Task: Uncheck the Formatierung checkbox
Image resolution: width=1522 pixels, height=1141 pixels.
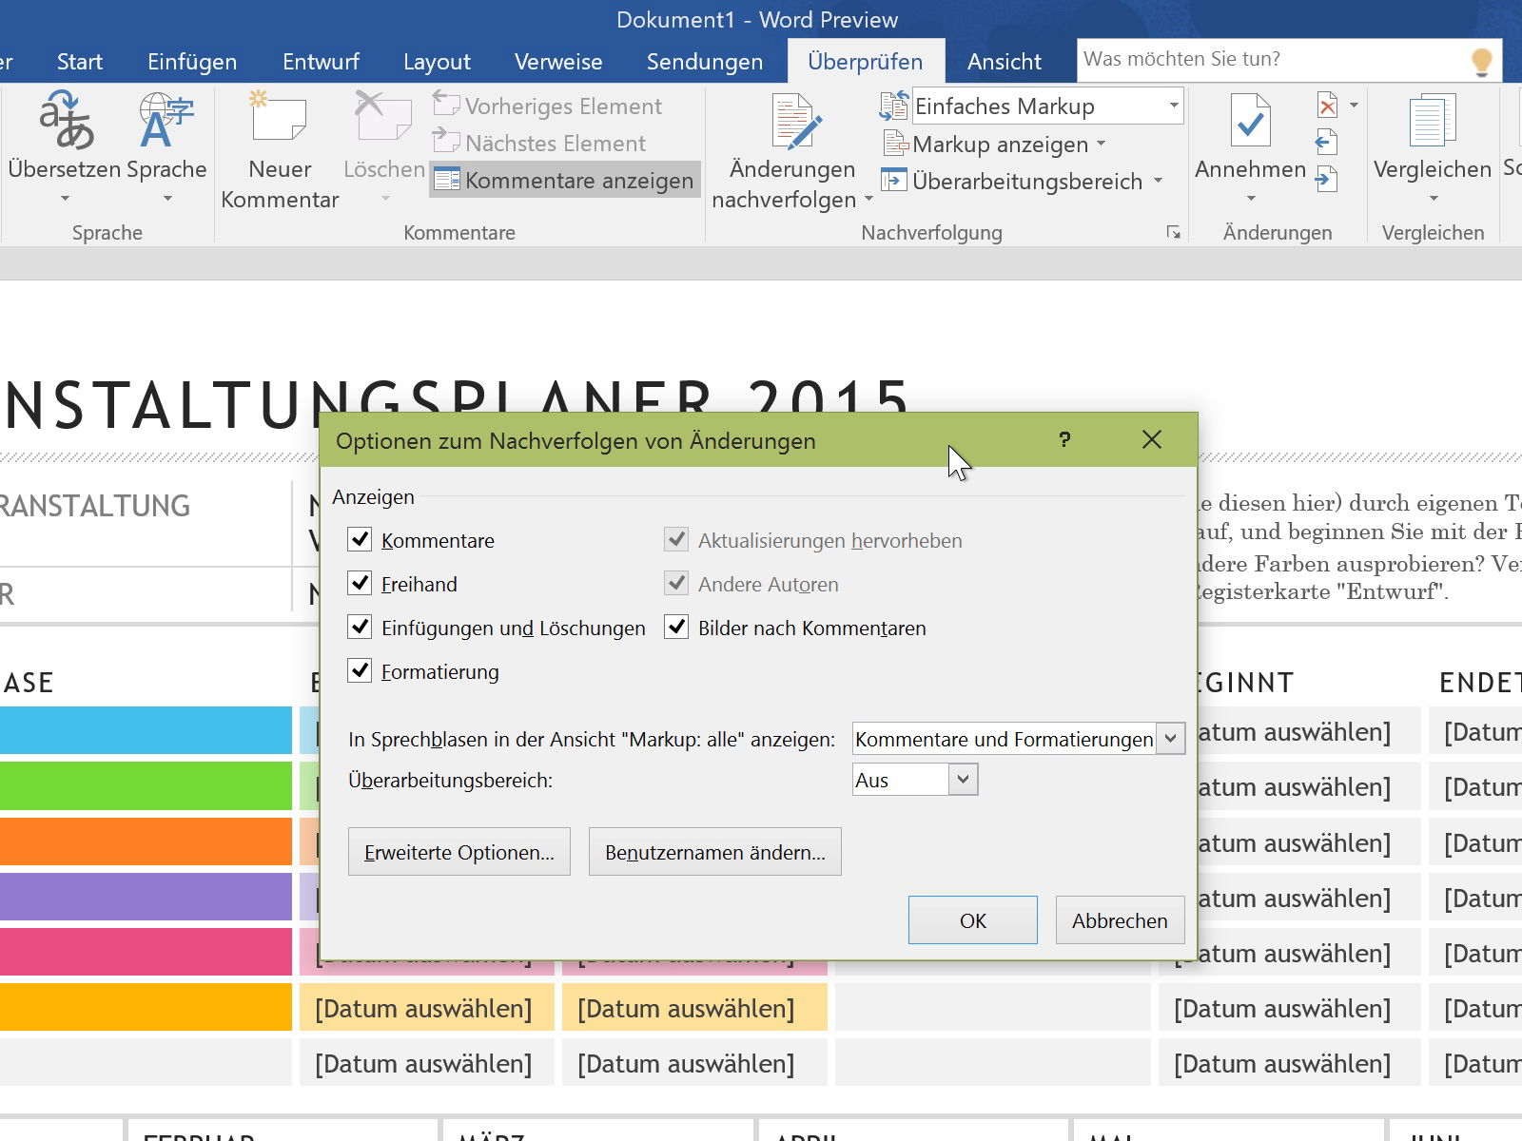Action: click(x=360, y=671)
